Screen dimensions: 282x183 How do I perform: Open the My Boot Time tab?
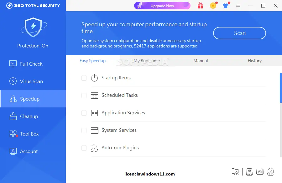coord(147,61)
